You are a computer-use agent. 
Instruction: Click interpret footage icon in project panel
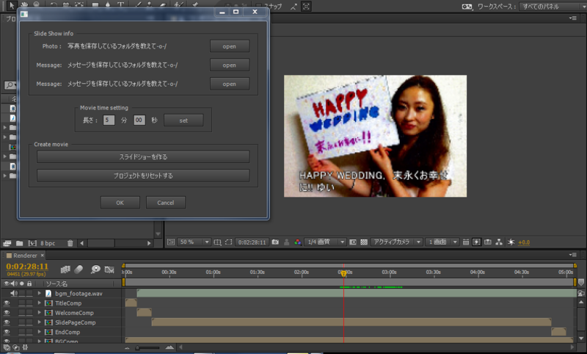tap(7, 243)
